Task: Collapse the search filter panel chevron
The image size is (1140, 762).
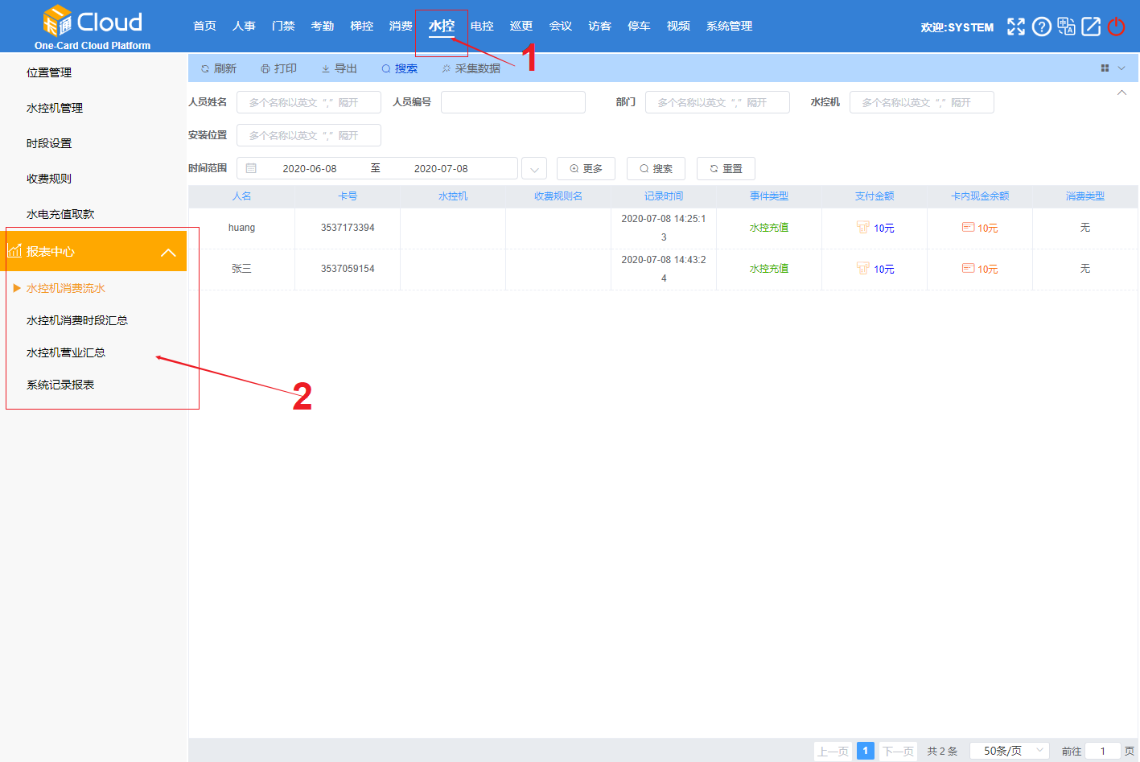Action: pos(1121,93)
